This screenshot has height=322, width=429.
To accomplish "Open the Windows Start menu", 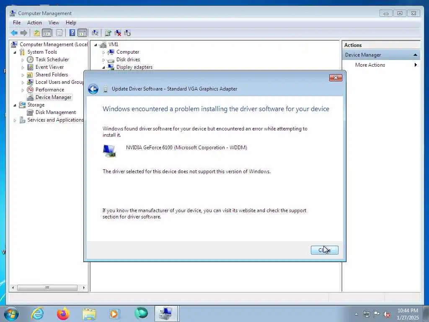I will pyautogui.click(x=11, y=314).
